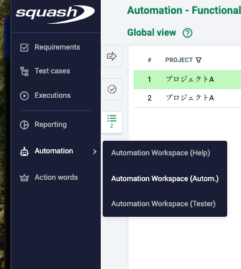The width and height of the screenshot is (241, 269).
Task: Click the Squash logo
Action: coord(55,14)
